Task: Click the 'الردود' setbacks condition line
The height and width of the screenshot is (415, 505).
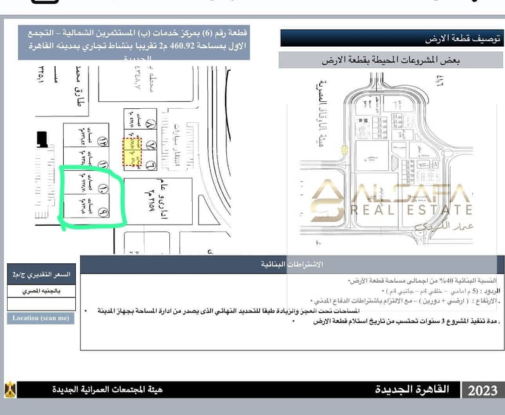Action: 441,292
